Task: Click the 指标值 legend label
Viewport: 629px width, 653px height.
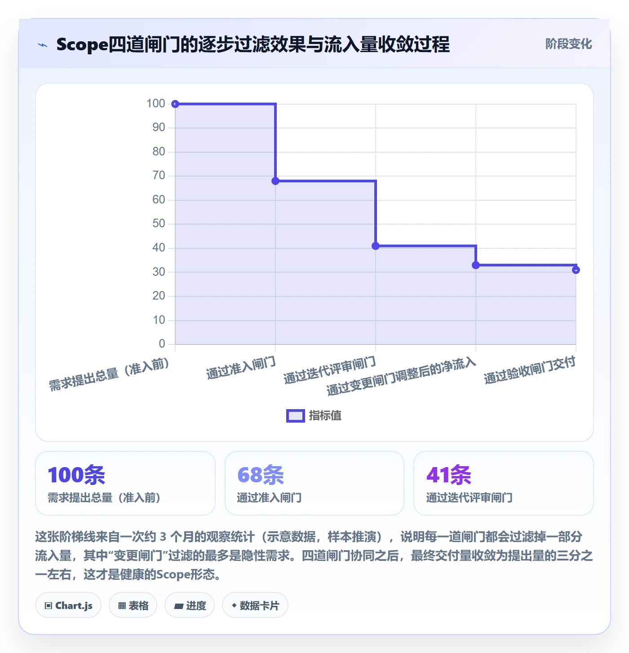Action: tap(325, 416)
